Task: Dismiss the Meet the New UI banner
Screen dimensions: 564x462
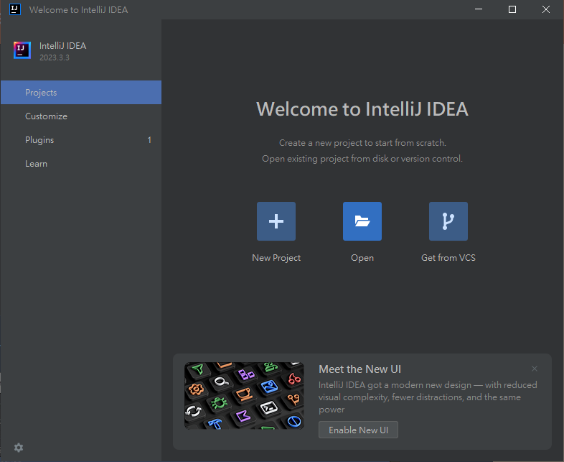Action: [535, 369]
